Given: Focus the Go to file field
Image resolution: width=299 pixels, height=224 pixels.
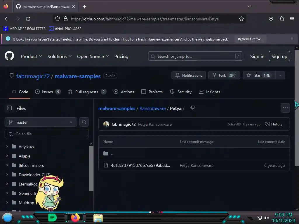Looking at the screenshot, I should pos(46,134).
